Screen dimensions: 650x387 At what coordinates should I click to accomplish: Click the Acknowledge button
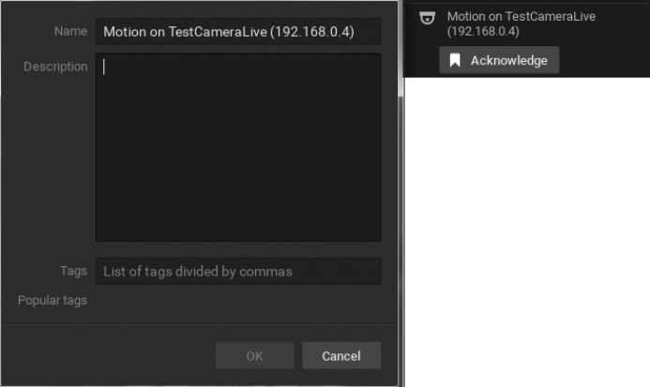(499, 60)
